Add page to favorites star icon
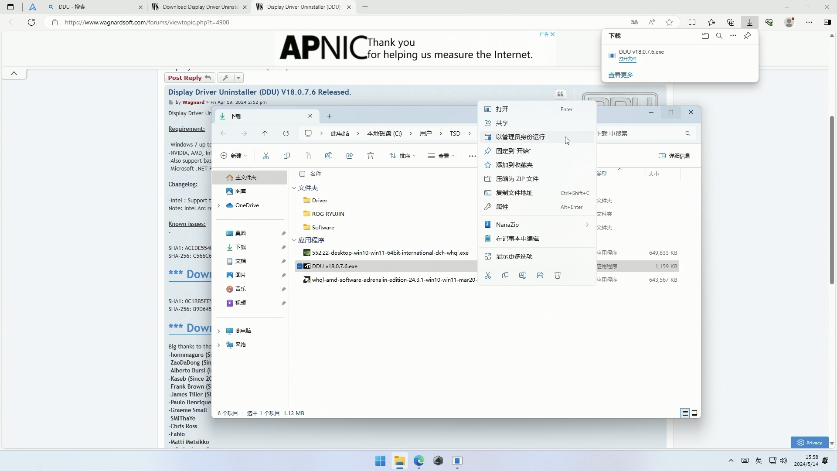This screenshot has width=837, height=471. pyautogui.click(x=669, y=22)
